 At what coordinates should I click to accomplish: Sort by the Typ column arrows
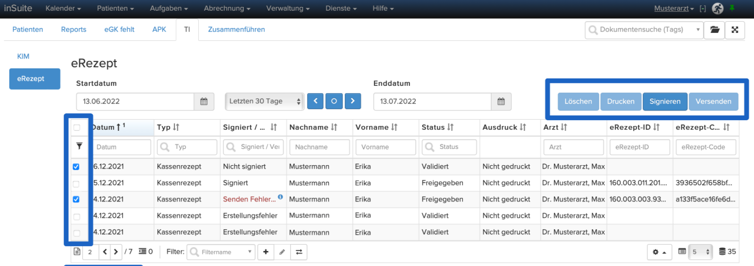pos(176,127)
